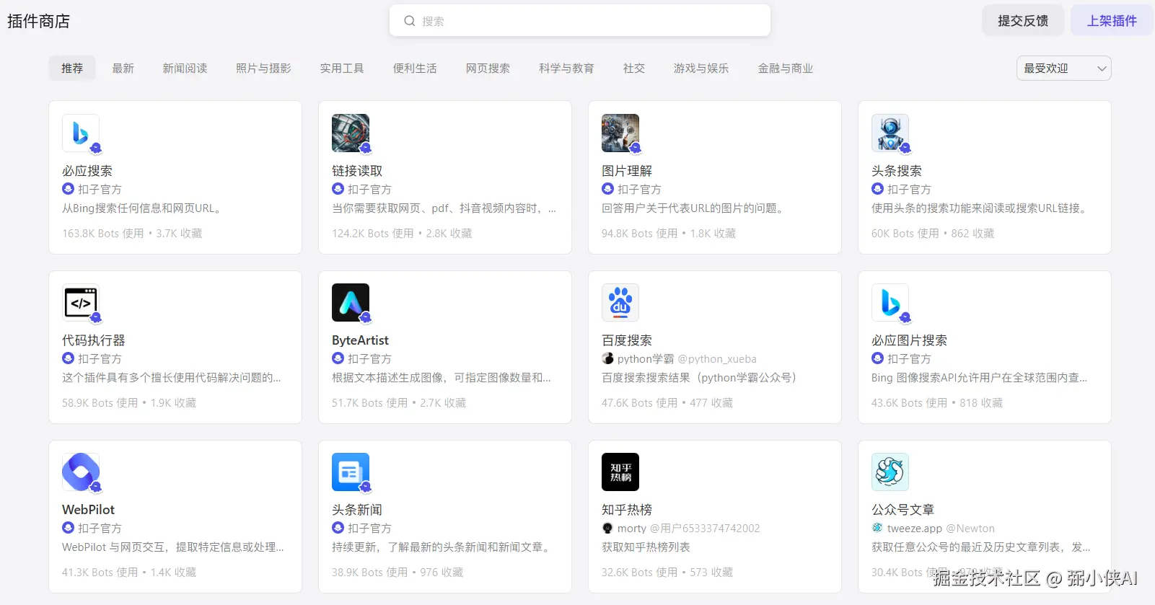Switch to the 实用工具 tab
The width and height of the screenshot is (1155, 605).
(x=342, y=69)
